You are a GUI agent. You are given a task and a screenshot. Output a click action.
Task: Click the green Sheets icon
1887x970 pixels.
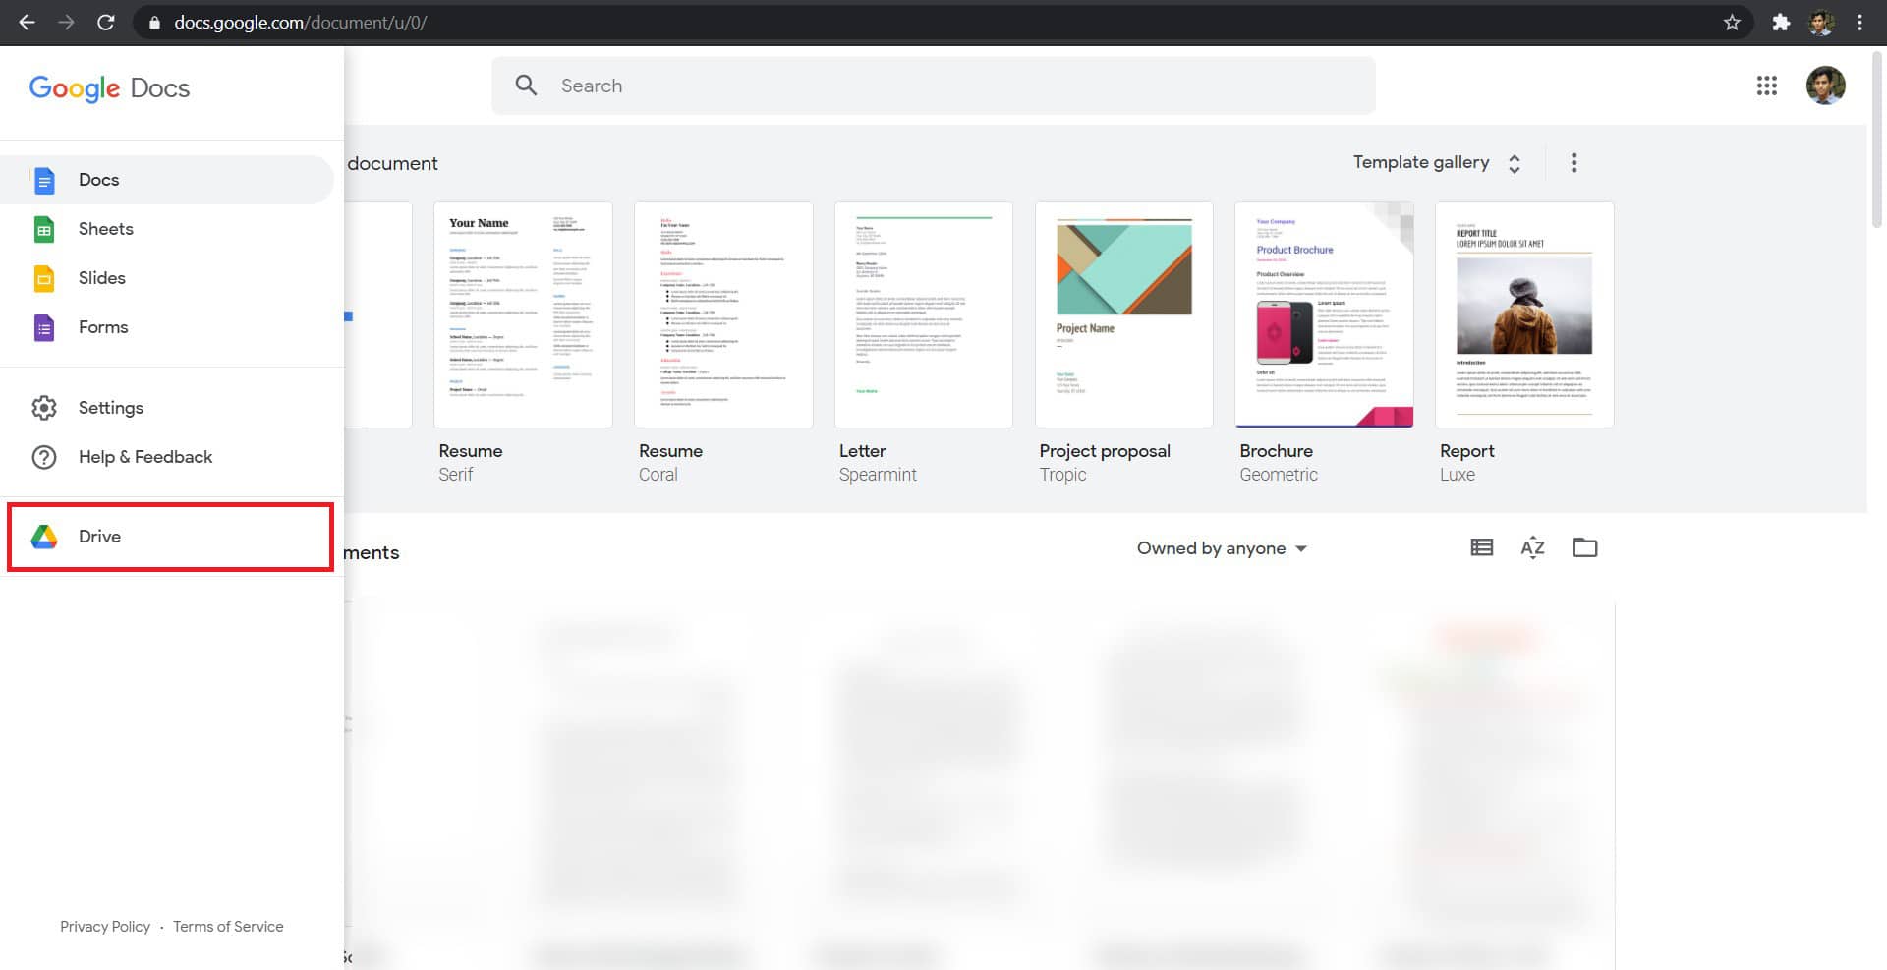click(44, 229)
